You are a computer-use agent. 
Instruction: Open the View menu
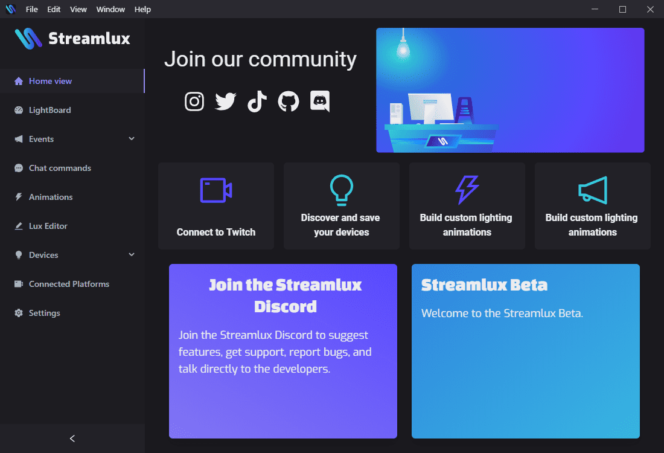pyautogui.click(x=78, y=9)
